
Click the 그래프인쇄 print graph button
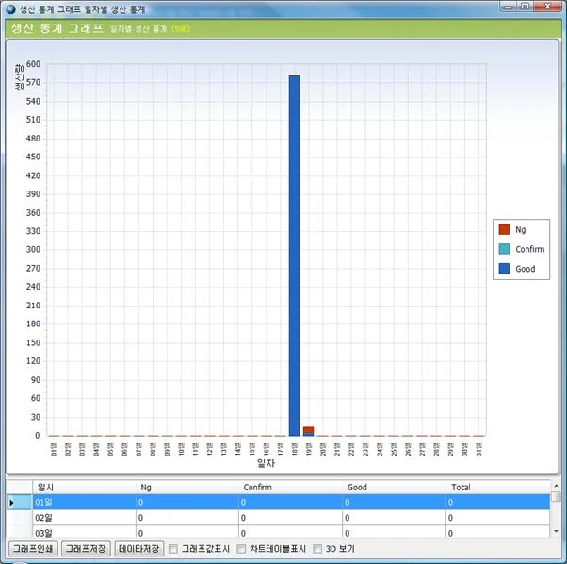point(33,549)
